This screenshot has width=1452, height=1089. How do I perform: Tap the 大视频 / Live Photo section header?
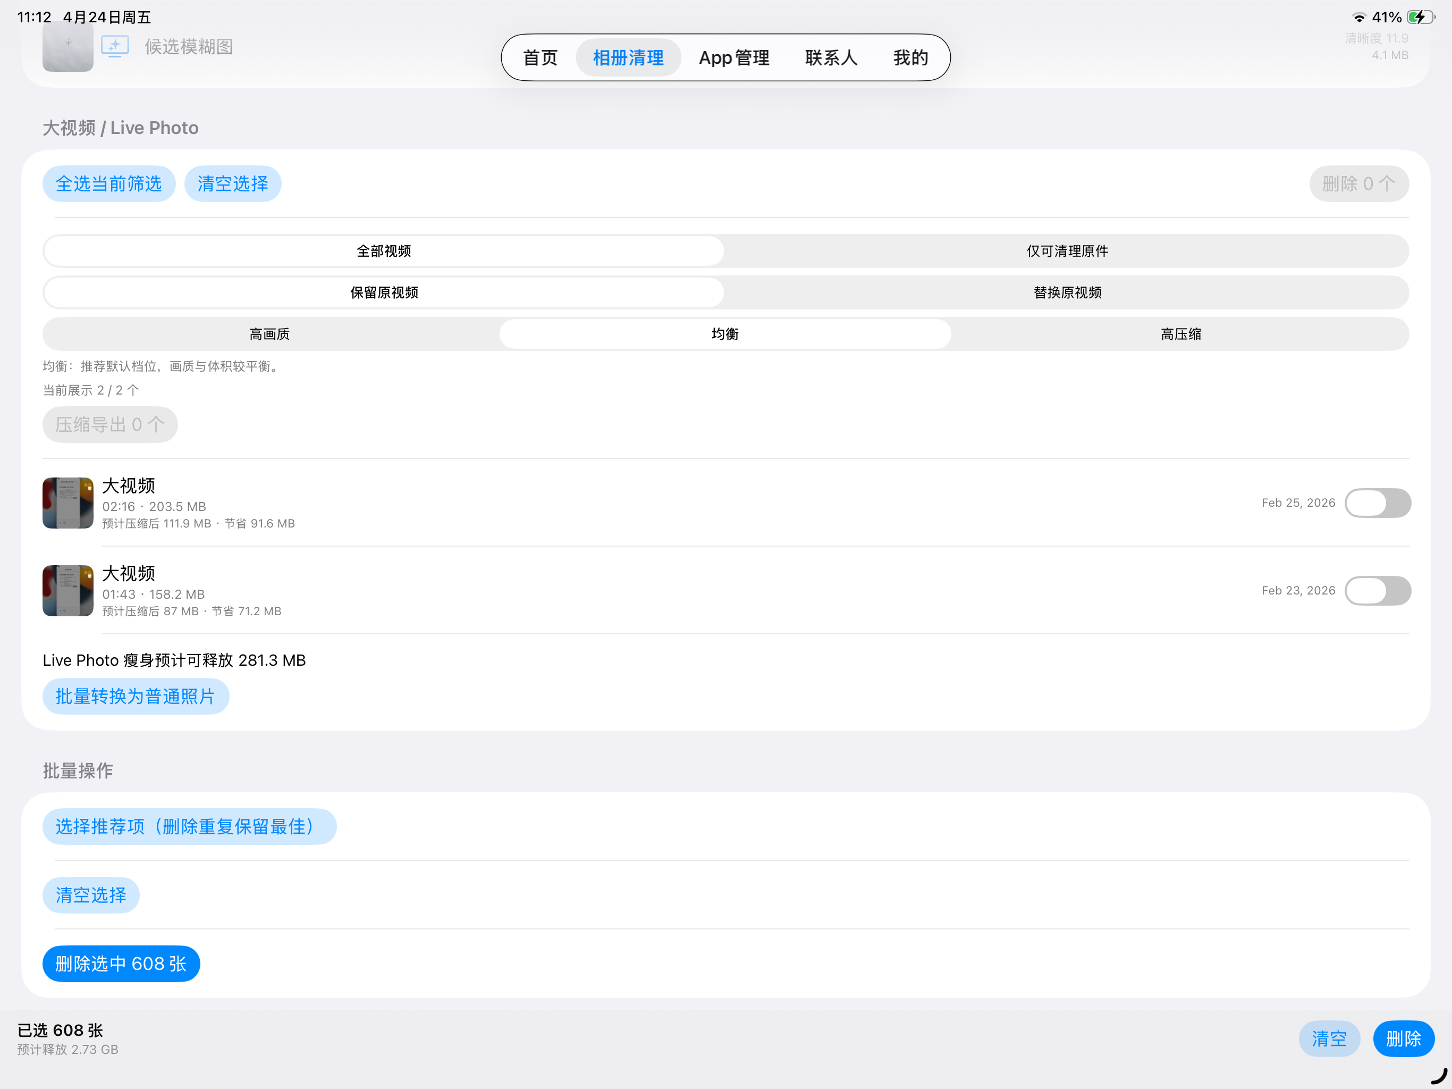tap(121, 128)
